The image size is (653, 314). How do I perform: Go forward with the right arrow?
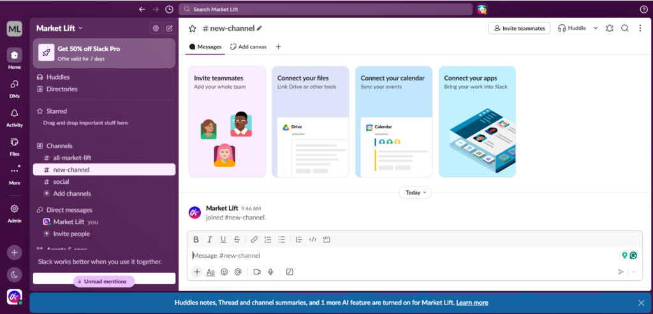click(x=156, y=9)
